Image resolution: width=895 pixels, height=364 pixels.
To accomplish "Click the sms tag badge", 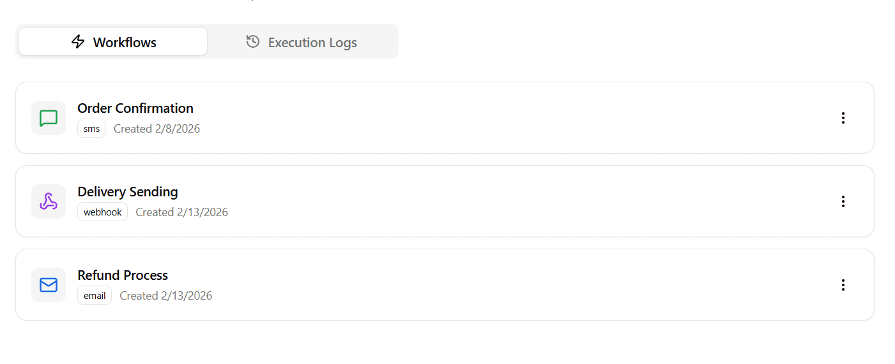I will click(x=92, y=129).
